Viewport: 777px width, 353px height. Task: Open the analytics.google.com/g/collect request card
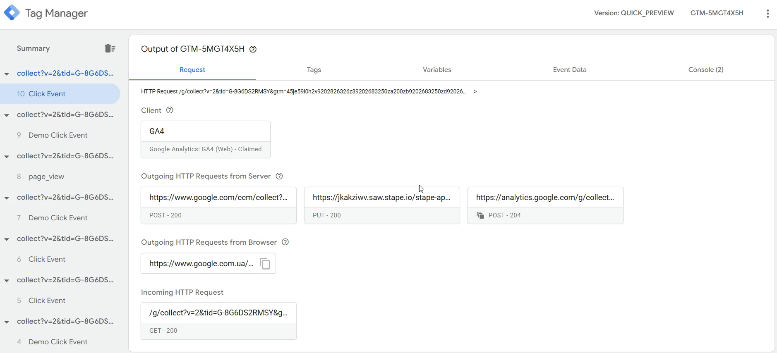pos(545,205)
